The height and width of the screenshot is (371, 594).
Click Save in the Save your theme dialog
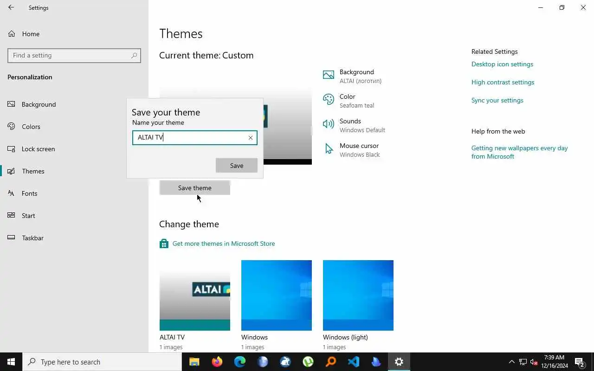tap(237, 166)
